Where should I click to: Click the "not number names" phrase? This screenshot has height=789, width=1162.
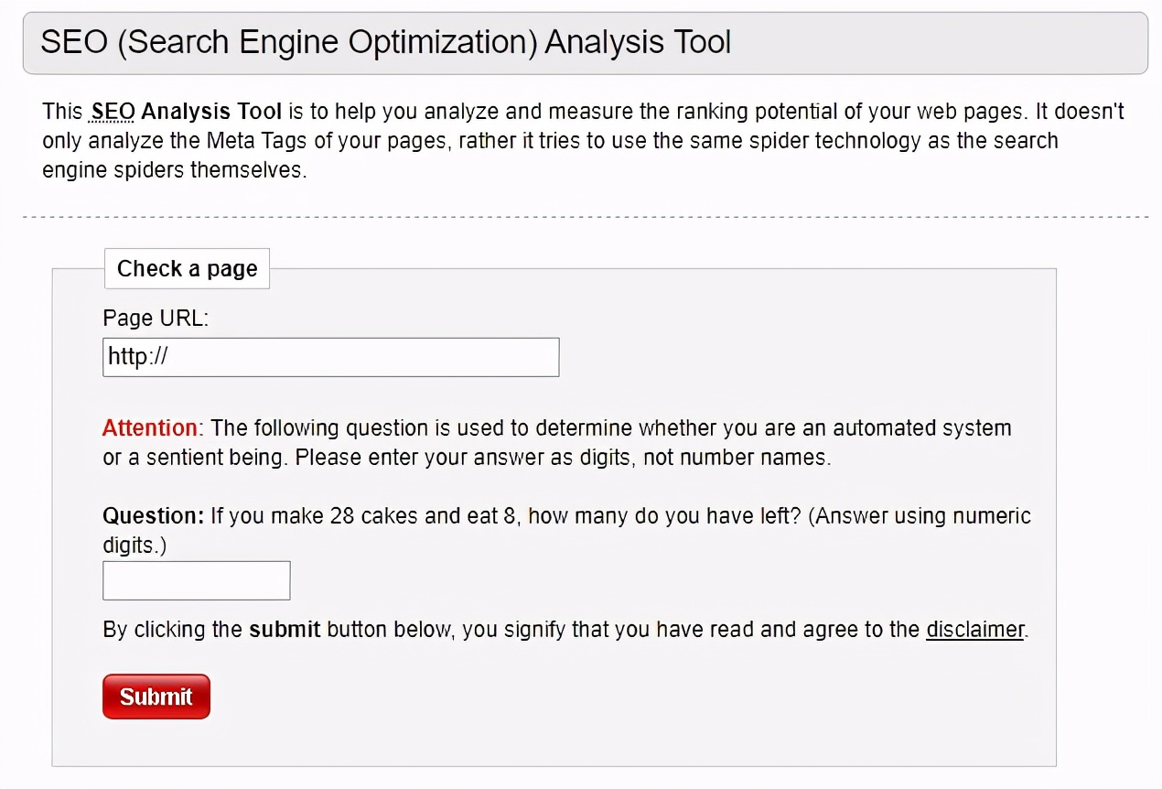click(737, 457)
